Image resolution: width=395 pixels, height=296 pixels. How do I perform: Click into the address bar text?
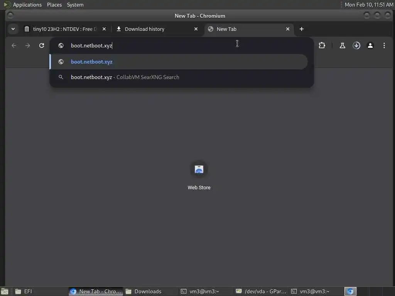(x=91, y=45)
